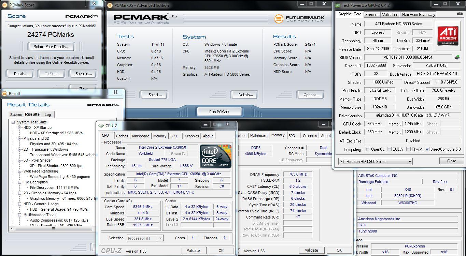
Task: Select the Audio Compression result row
Action: coord(59,220)
